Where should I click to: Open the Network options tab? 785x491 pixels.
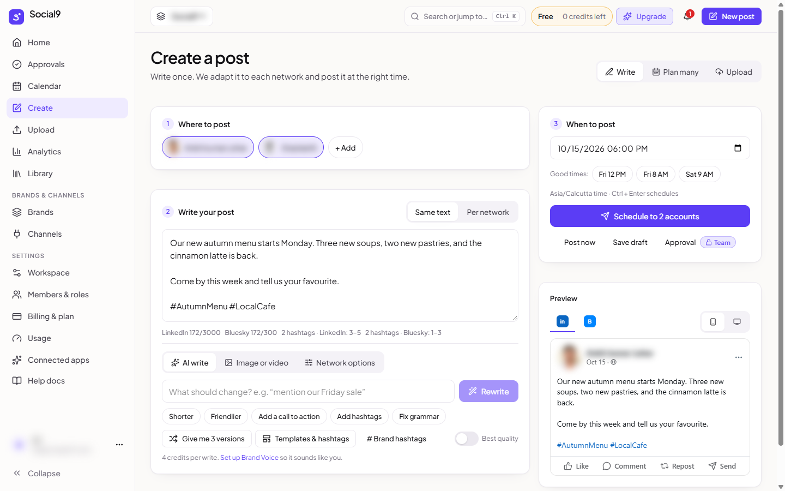click(x=340, y=363)
